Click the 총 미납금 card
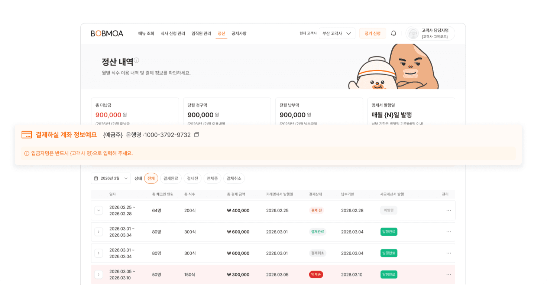547x285 pixels. [x=135, y=111]
